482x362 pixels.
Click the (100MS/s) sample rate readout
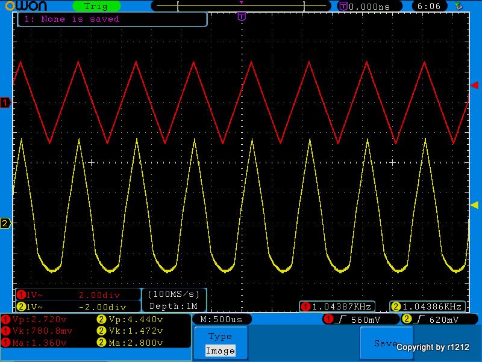point(174,294)
